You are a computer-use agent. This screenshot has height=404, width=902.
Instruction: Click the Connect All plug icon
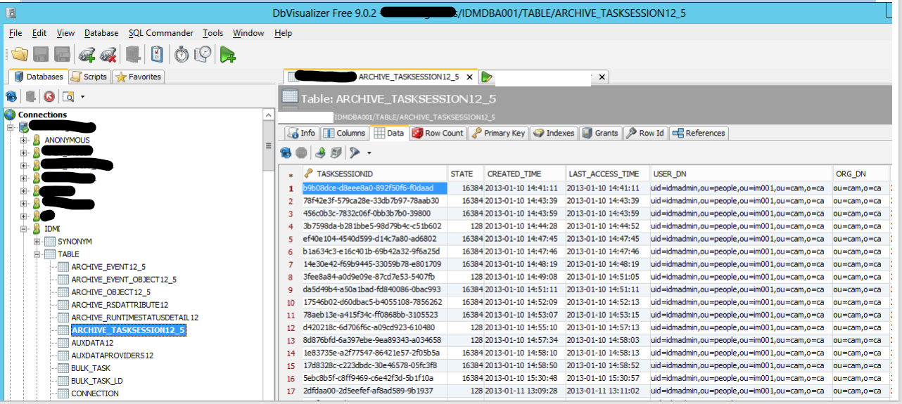point(87,54)
